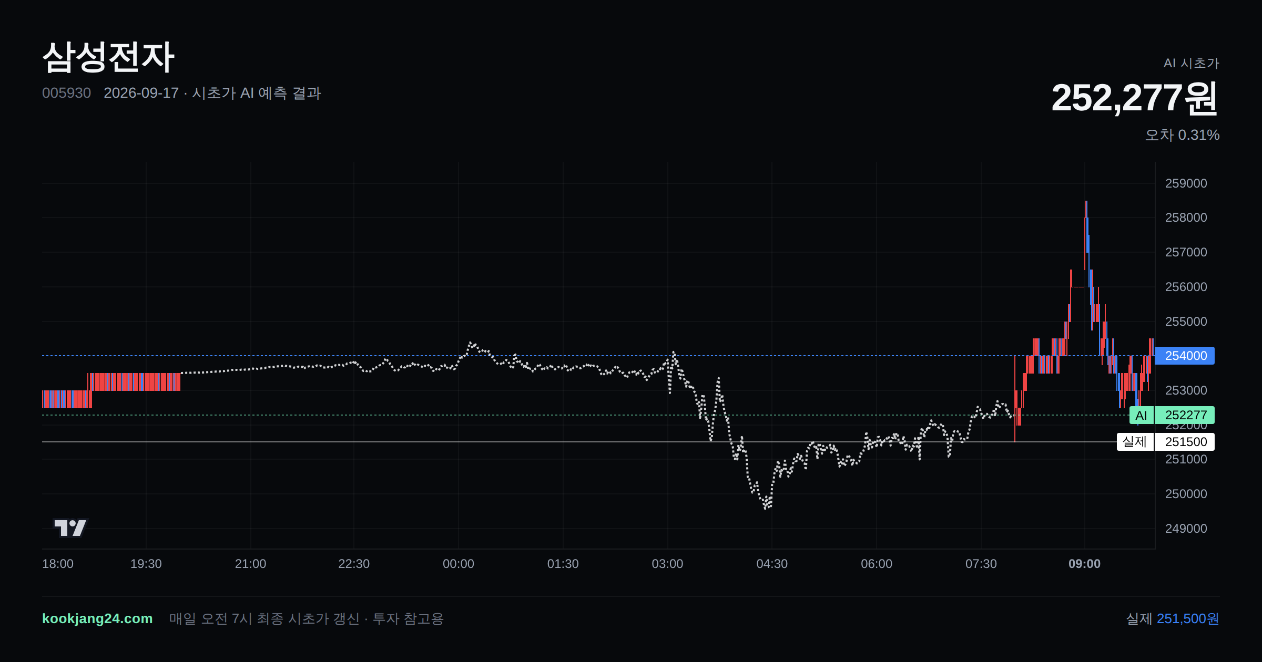Click the blue 254000 price label
Image resolution: width=1262 pixels, height=662 pixels.
coord(1185,356)
